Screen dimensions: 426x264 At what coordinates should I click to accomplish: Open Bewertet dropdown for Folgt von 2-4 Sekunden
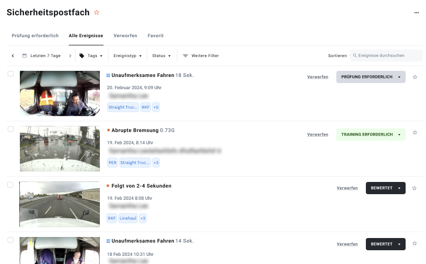(x=386, y=188)
